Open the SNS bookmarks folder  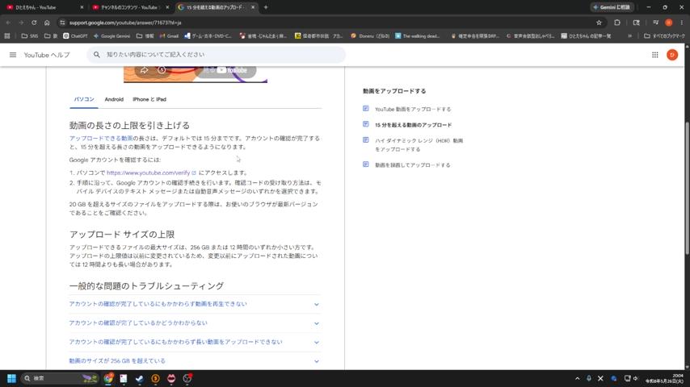point(29,36)
